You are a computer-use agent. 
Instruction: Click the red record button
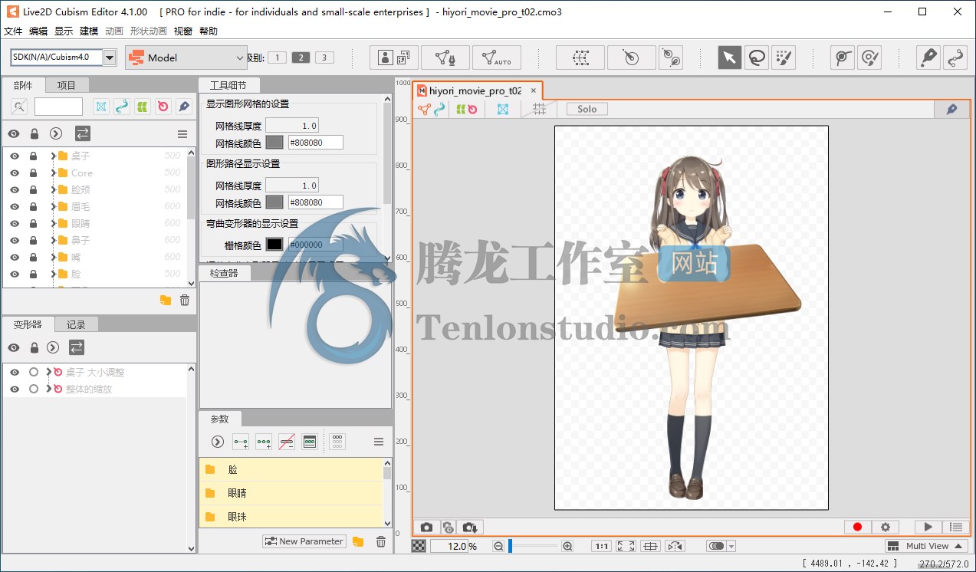tap(857, 528)
